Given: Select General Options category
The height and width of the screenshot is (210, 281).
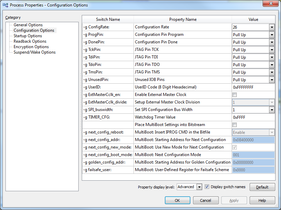Looking at the screenshot, I should pos(28,25).
